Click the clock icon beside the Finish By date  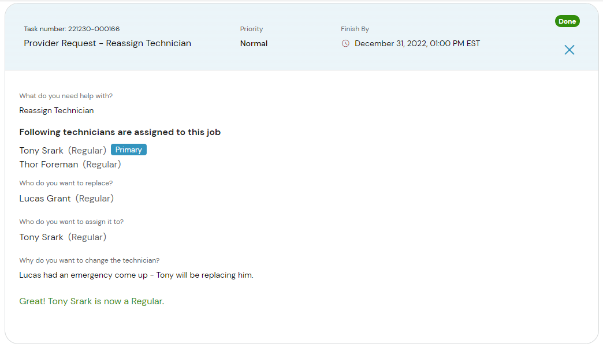pyautogui.click(x=345, y=43)
